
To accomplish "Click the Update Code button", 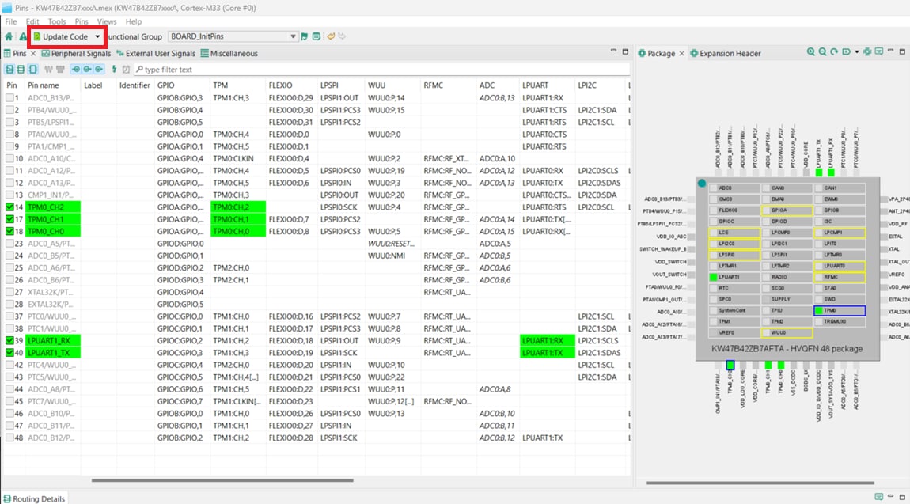I will 62,36.
